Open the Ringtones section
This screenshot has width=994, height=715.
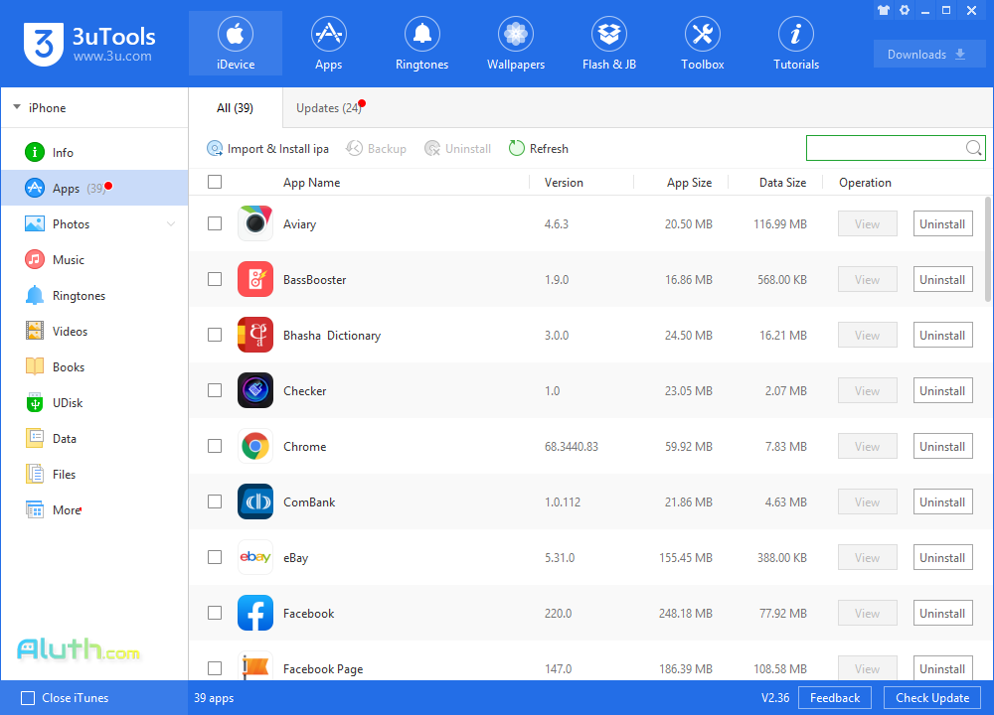[421, 43]
